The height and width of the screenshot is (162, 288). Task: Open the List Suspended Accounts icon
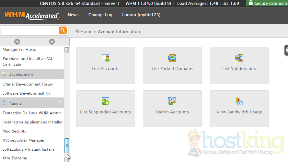tap(105, 101)
